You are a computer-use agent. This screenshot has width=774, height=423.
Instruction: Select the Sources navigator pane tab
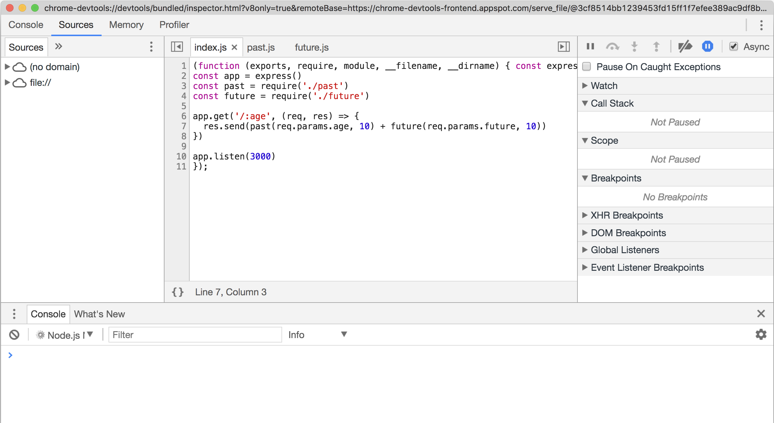[26, 47]
